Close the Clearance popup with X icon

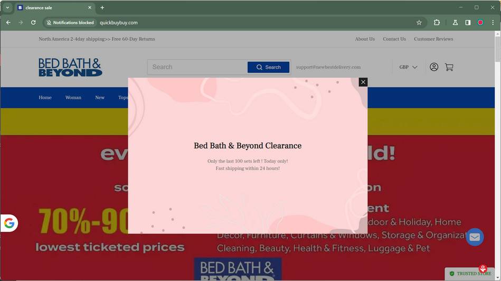click(x=363, y=82)
